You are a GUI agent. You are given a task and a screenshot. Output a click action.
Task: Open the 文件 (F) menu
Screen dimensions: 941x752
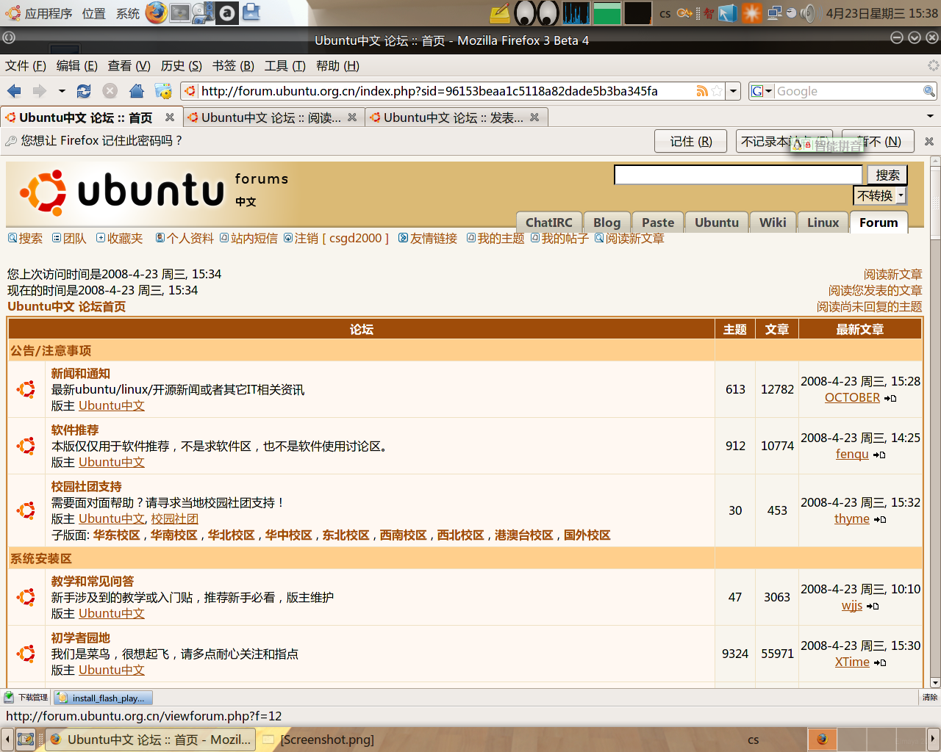[x=26, y=66]
